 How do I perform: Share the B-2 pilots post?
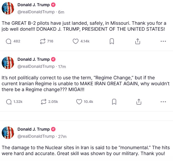pos(138,41)
